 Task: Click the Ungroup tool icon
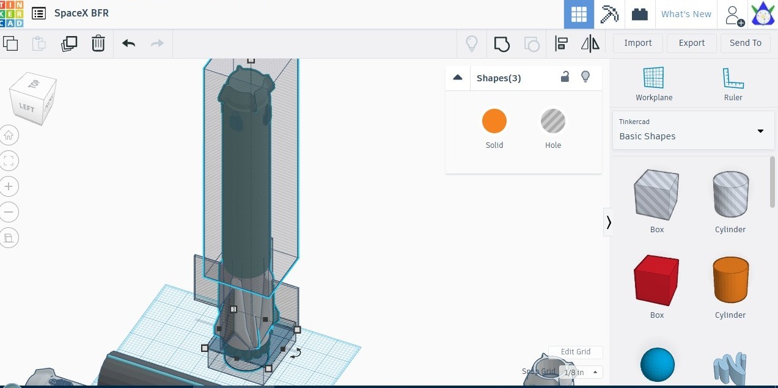coord(532,43)
